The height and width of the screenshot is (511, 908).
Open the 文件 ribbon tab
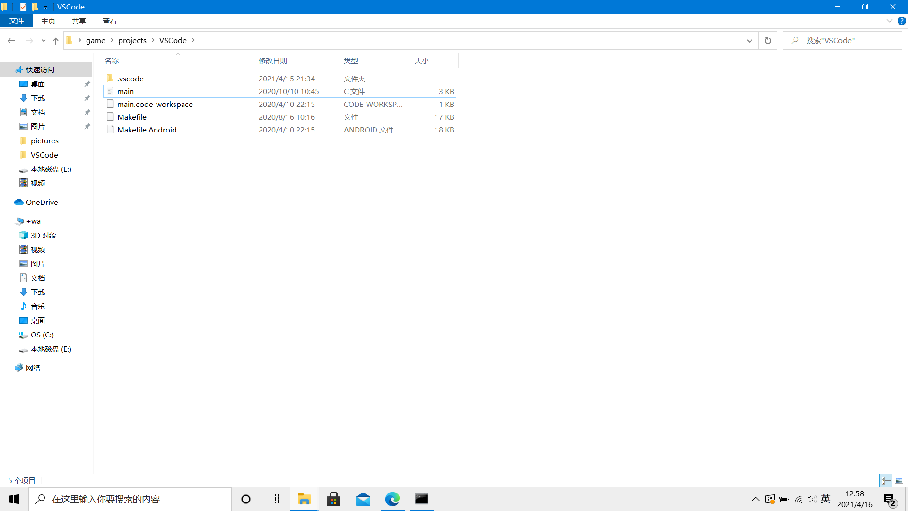(x=17, y=21)
